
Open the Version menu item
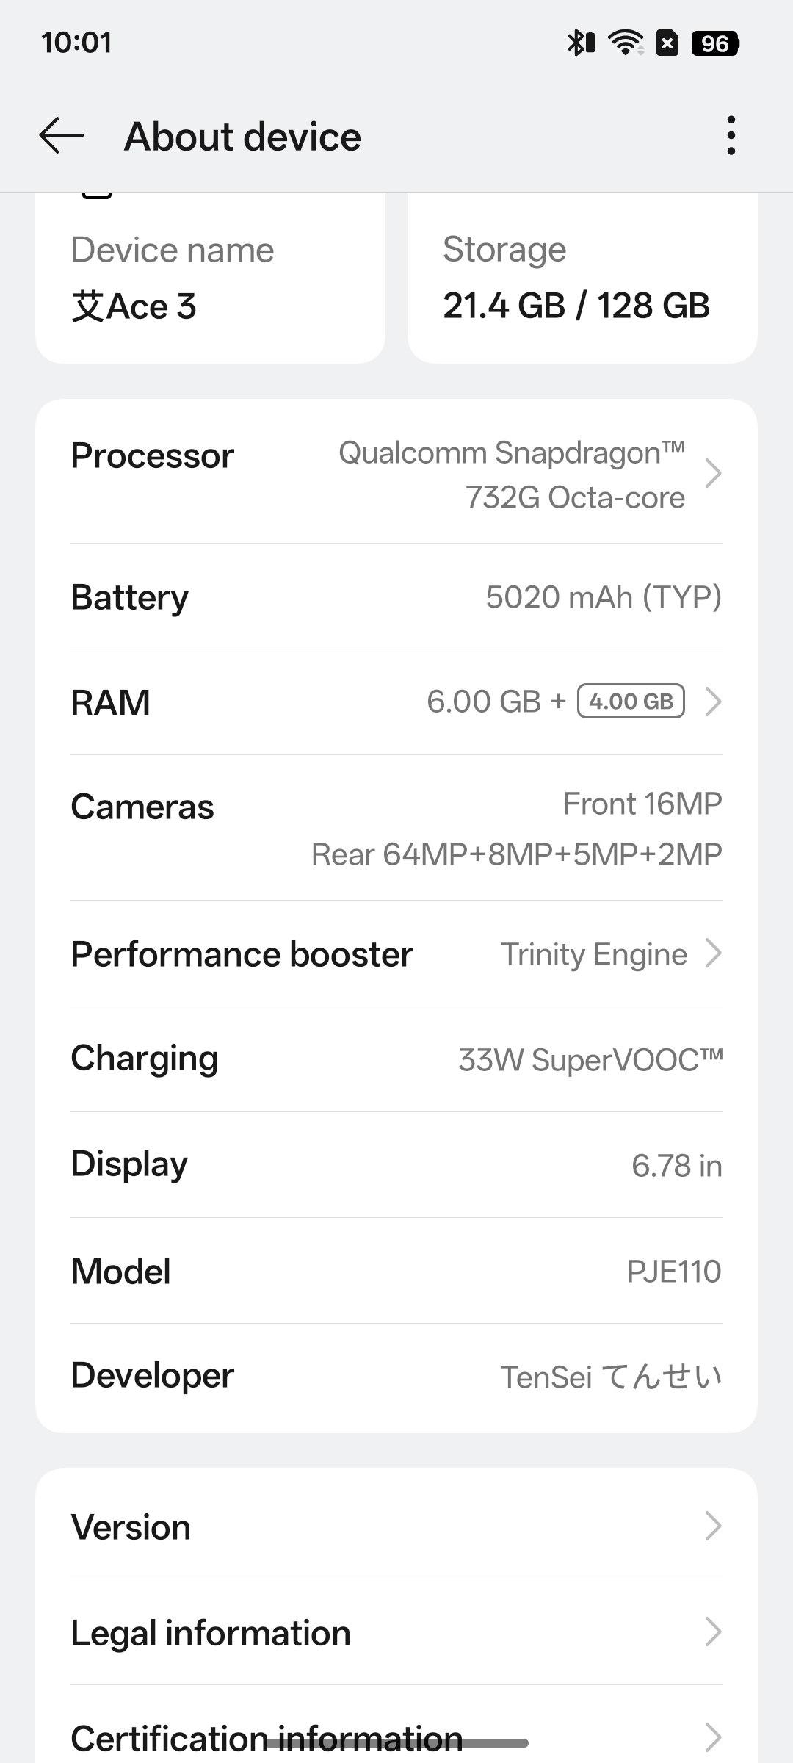[x=396, y=1526]
